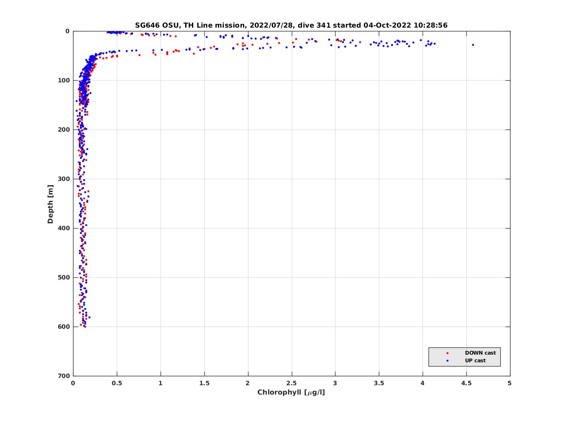Select the 'DOWN cast' legend label
This screenshot has height=423, width=564.
480,353
